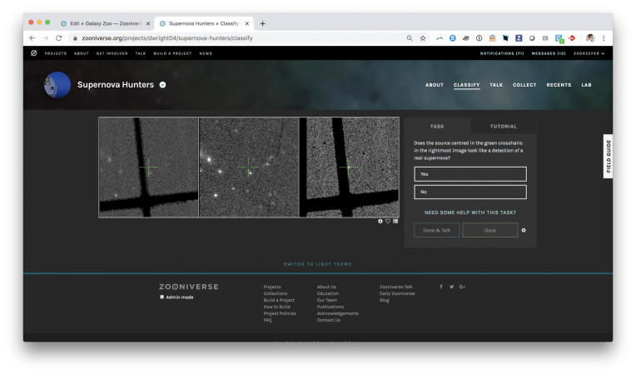Expand the ZOOKEEPER account dropdown

coord(589,53)
